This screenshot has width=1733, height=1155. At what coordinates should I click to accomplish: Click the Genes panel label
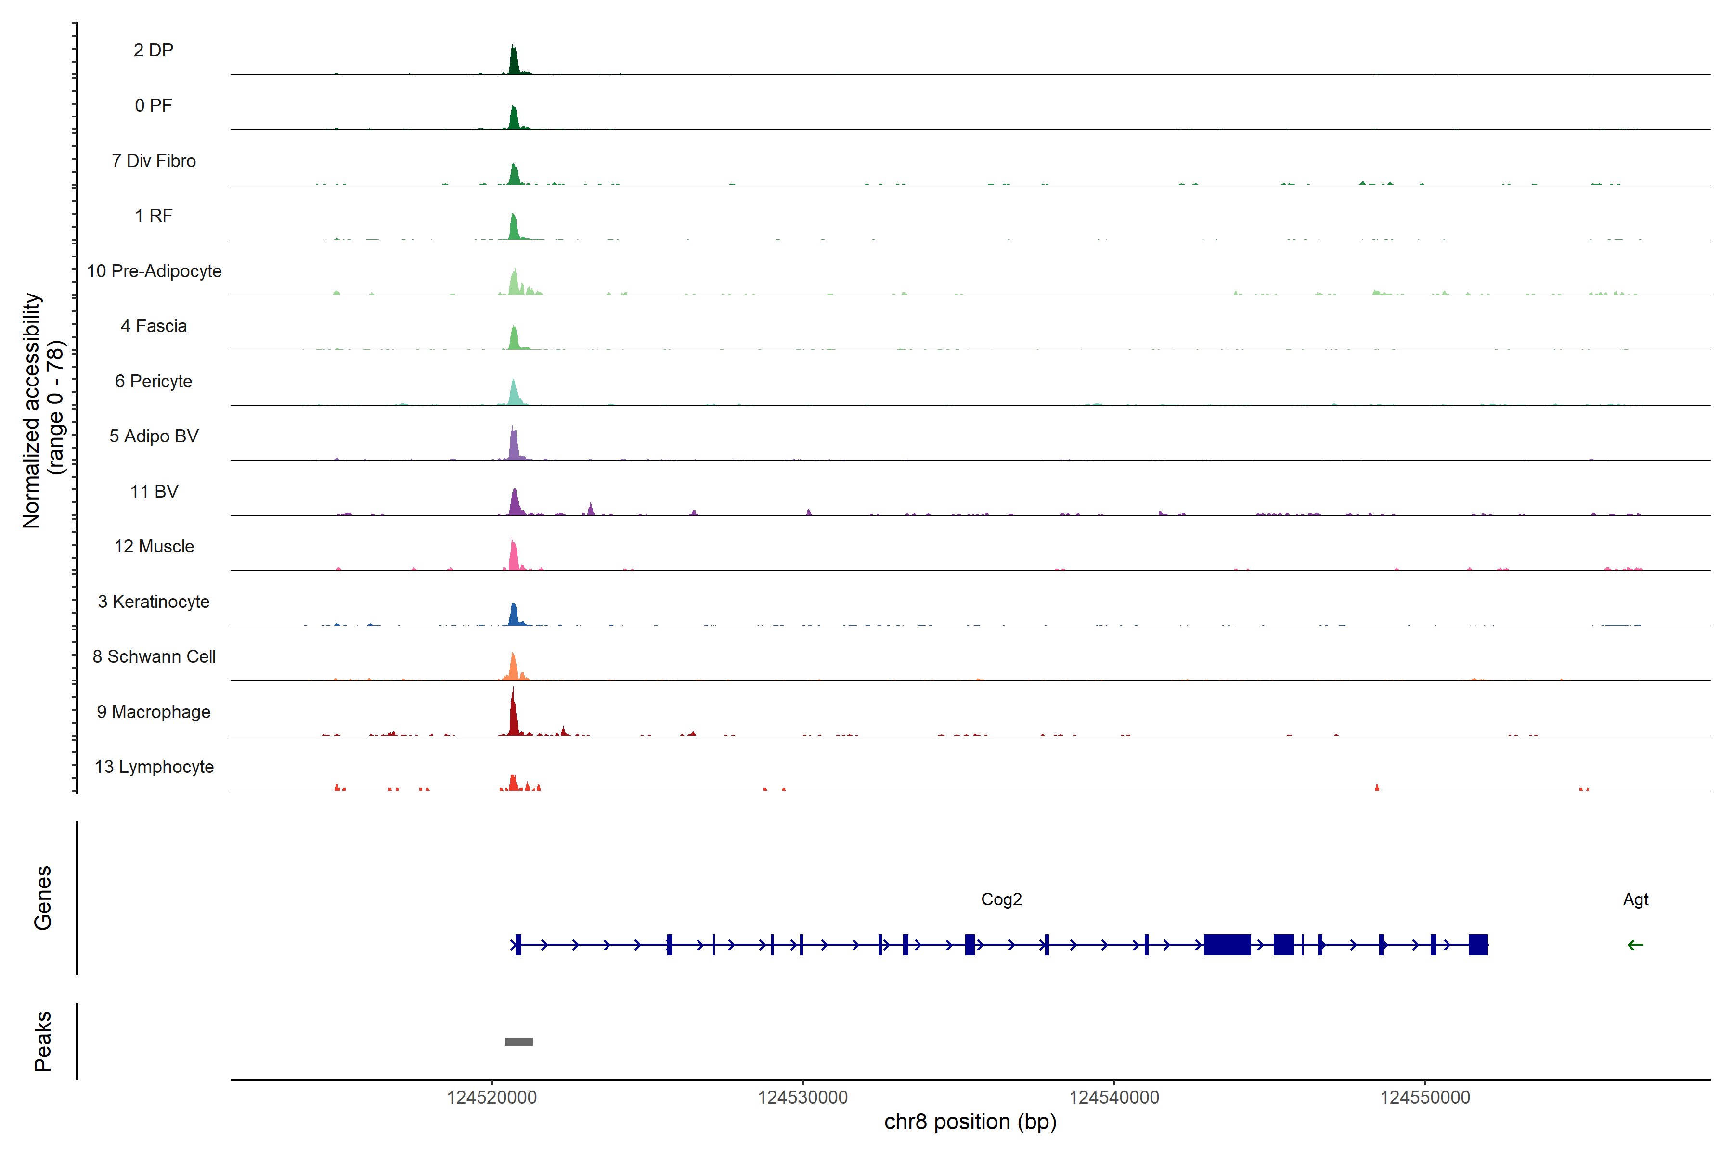tap(43, 898)
